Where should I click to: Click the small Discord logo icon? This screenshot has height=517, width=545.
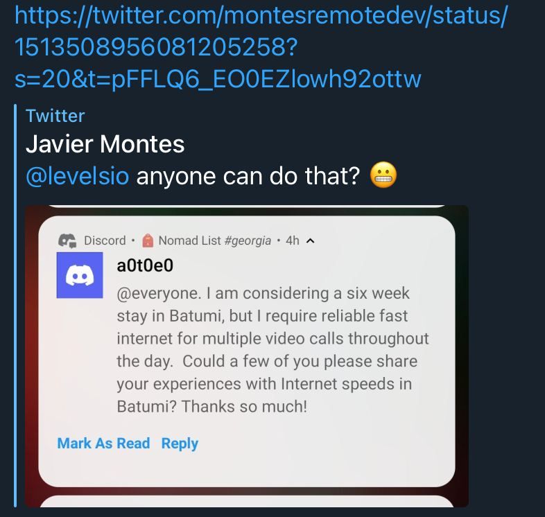[x=67, y=240]
